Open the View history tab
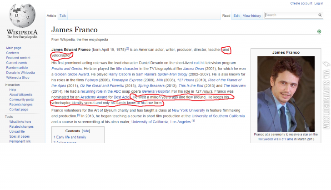The image size is (331, 190). [x=252, y=15]
